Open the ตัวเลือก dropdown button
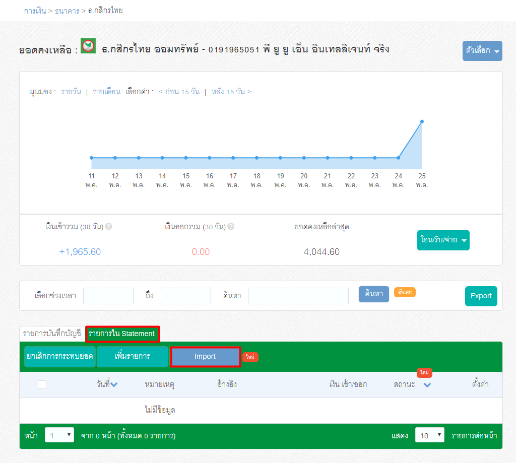The width and height of the screenshot is (516, 463). (x=482, y=51)
